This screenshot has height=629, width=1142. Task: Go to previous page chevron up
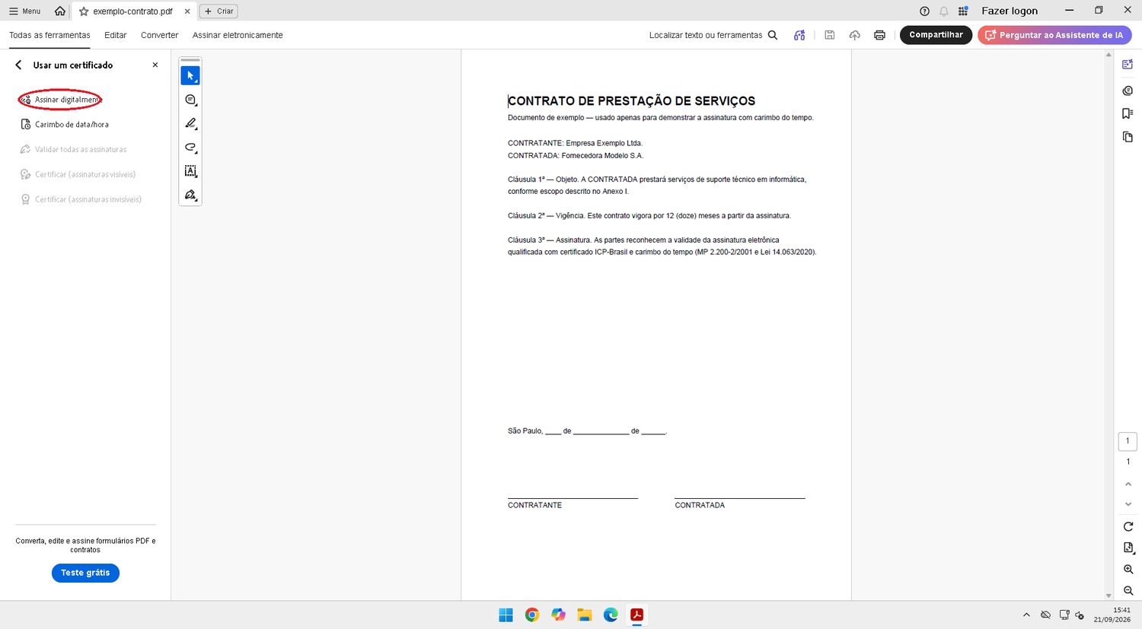1128,484
